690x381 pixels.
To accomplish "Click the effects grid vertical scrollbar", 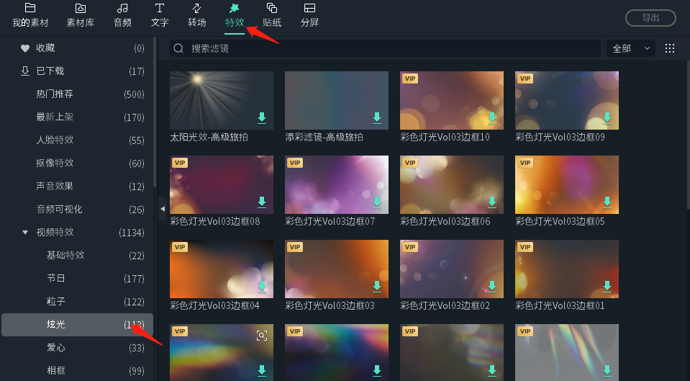I will (x=687, y=135).
